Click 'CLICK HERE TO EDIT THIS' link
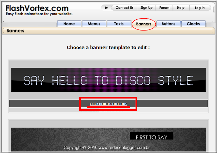217x153 pixels. (108, 104)
